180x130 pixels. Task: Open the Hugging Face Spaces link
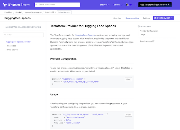tap(85, 35)
